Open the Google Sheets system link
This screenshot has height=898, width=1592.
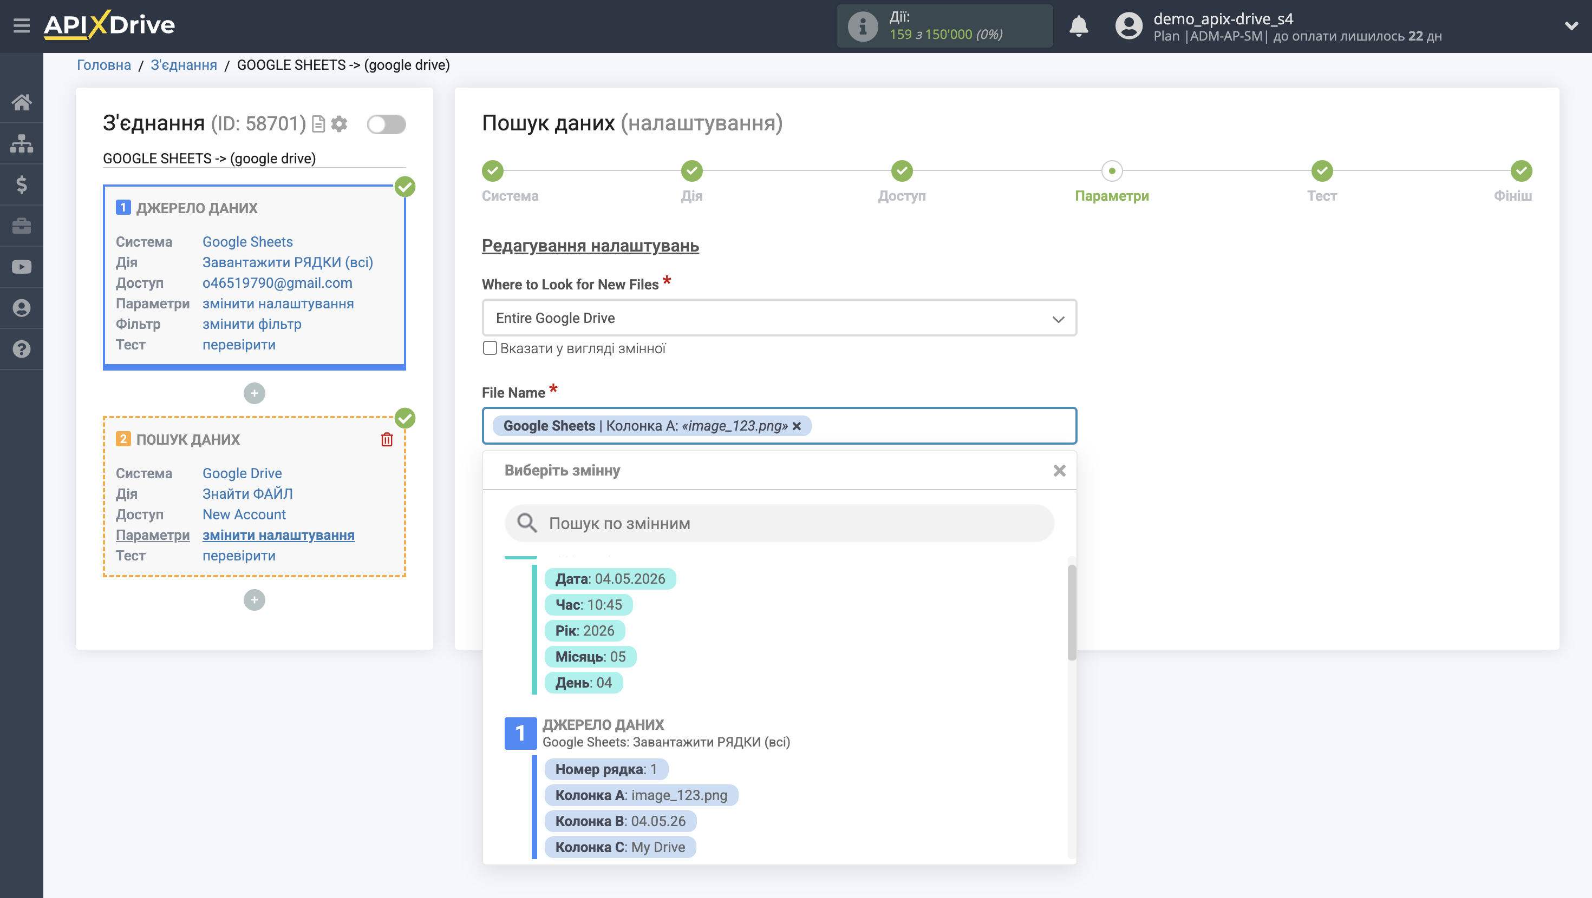(247, 242)
